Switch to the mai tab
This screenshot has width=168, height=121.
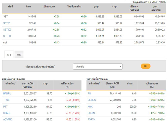pos(19,55)
